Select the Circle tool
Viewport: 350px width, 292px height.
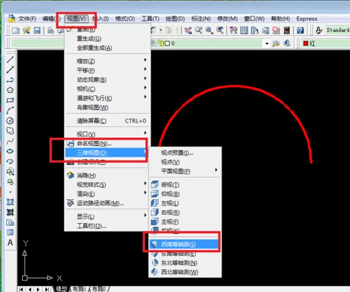click(10, 121)
